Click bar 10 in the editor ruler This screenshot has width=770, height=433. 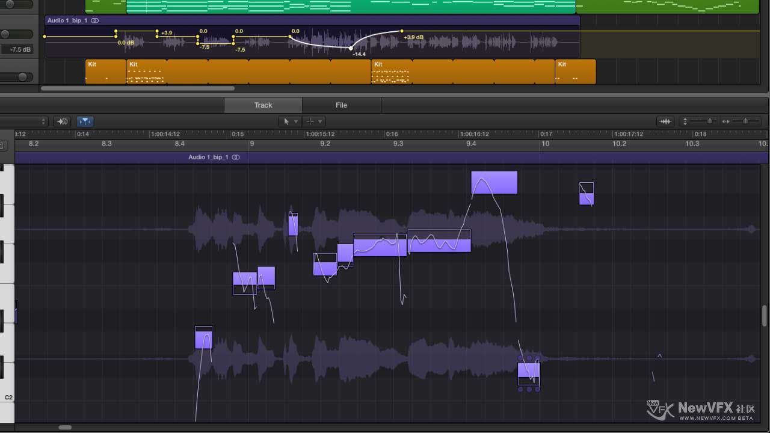[545, 144]
